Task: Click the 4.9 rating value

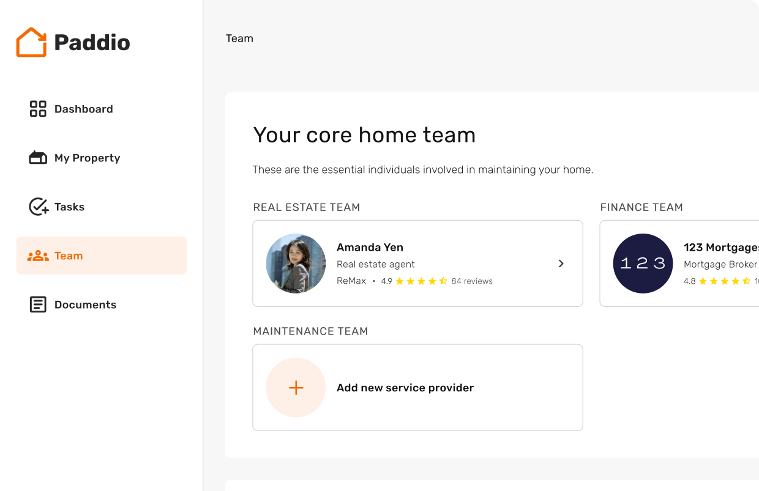Action: click(x=387, y=281)
